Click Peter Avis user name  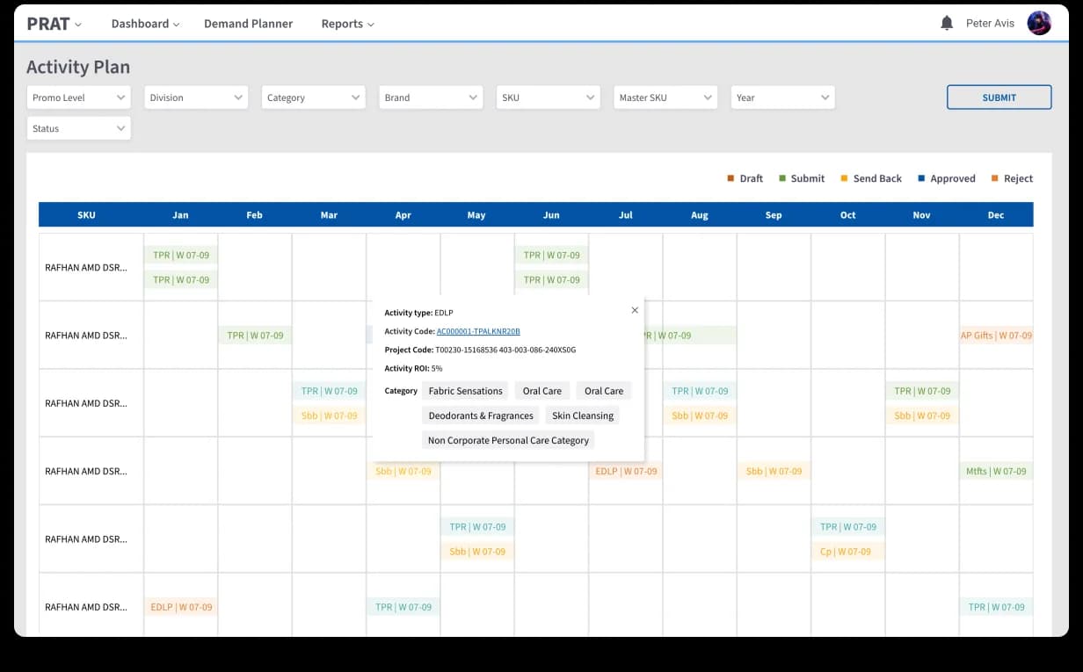pyautogui.click(x=990, y=24)
